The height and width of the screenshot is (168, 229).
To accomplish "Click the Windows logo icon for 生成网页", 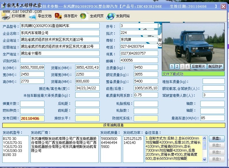I will coord(84,16).
